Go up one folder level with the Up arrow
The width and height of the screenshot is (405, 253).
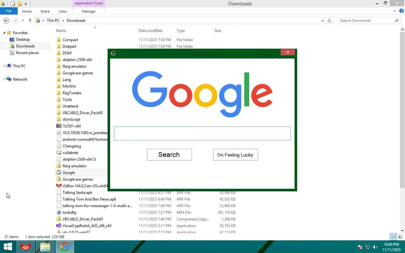tap(30, 21)
